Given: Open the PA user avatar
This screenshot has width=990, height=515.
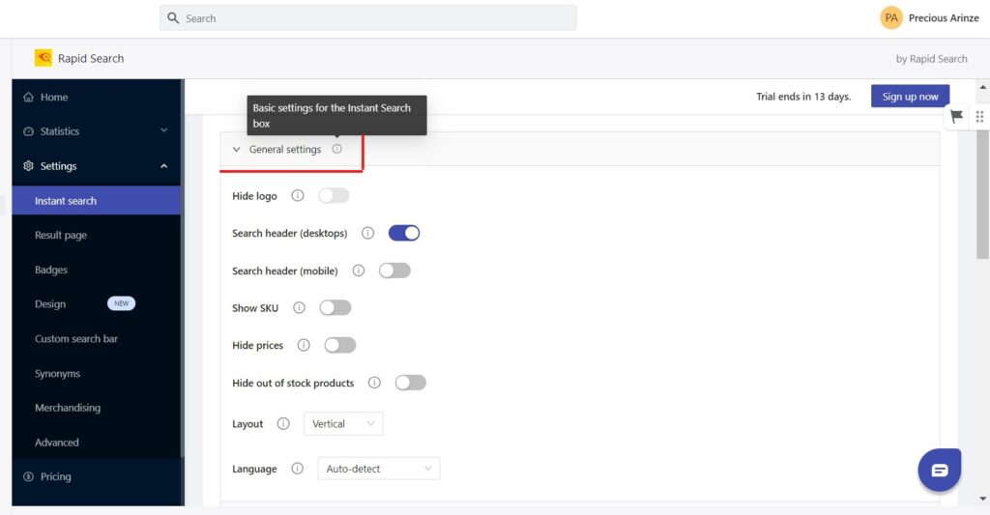Looking at the screenshot, I should click(890, 17).
